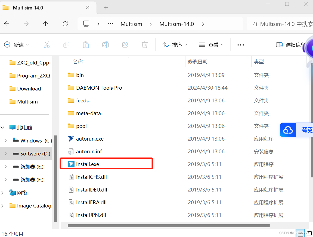Switch to details list view in status bar

(x=300, y=234)
